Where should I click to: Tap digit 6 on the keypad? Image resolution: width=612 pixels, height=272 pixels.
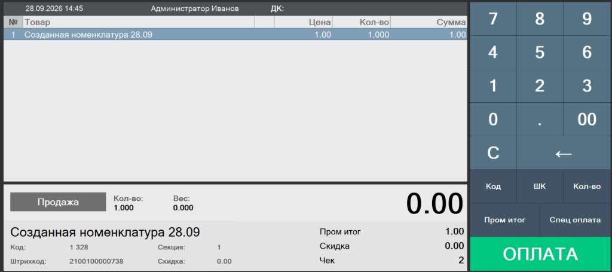[x=587, y=52]
